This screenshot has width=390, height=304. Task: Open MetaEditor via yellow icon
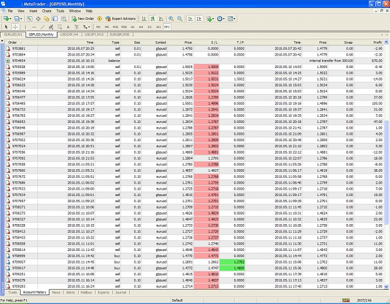pyautogui.click(x=99, y=19)
